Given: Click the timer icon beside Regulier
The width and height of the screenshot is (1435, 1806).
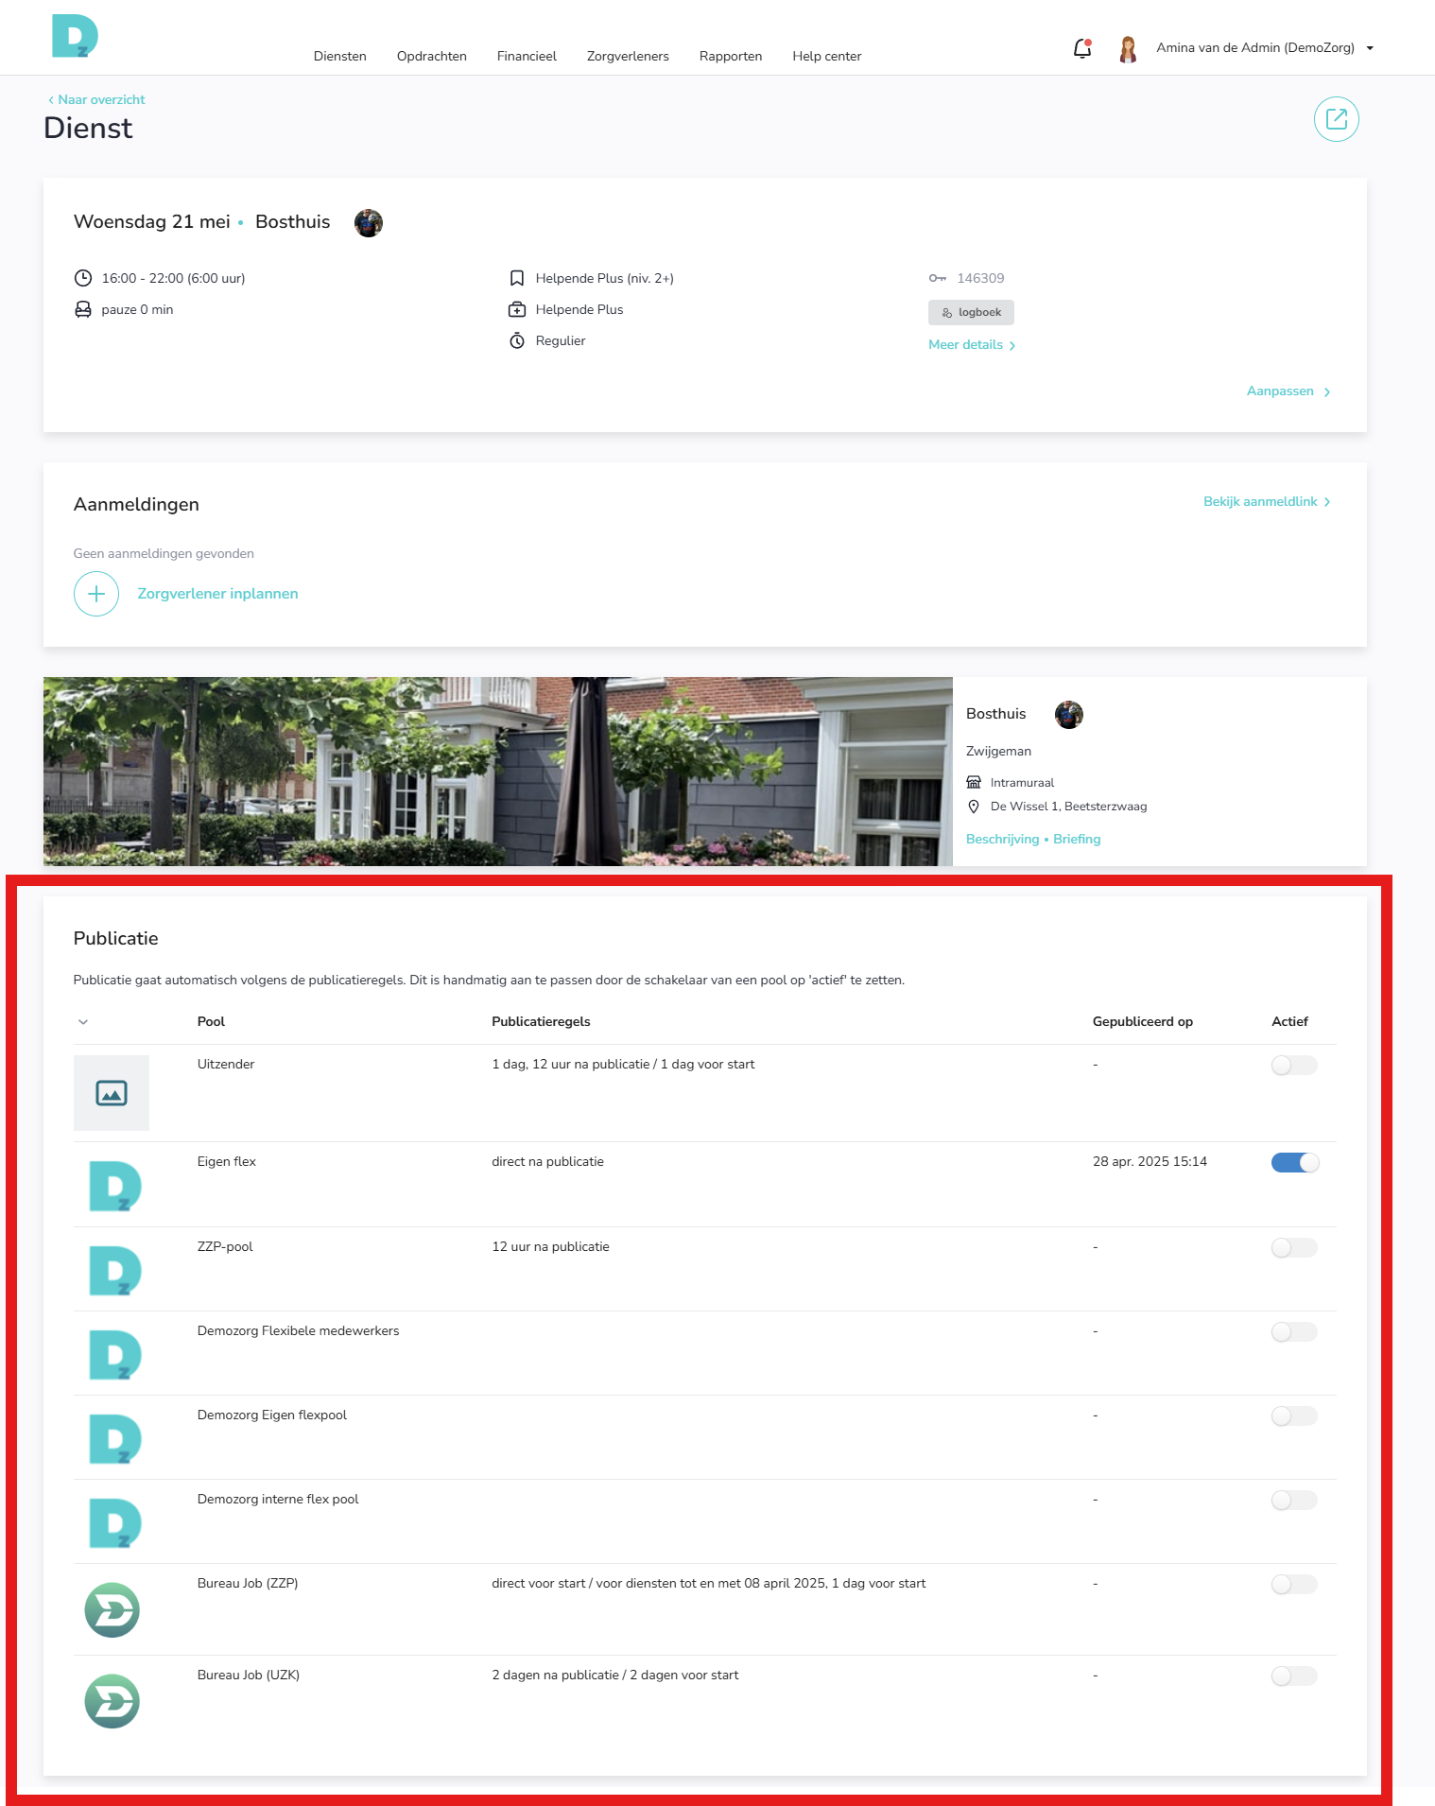Looking at the screenshot, I should click(517, 340).
